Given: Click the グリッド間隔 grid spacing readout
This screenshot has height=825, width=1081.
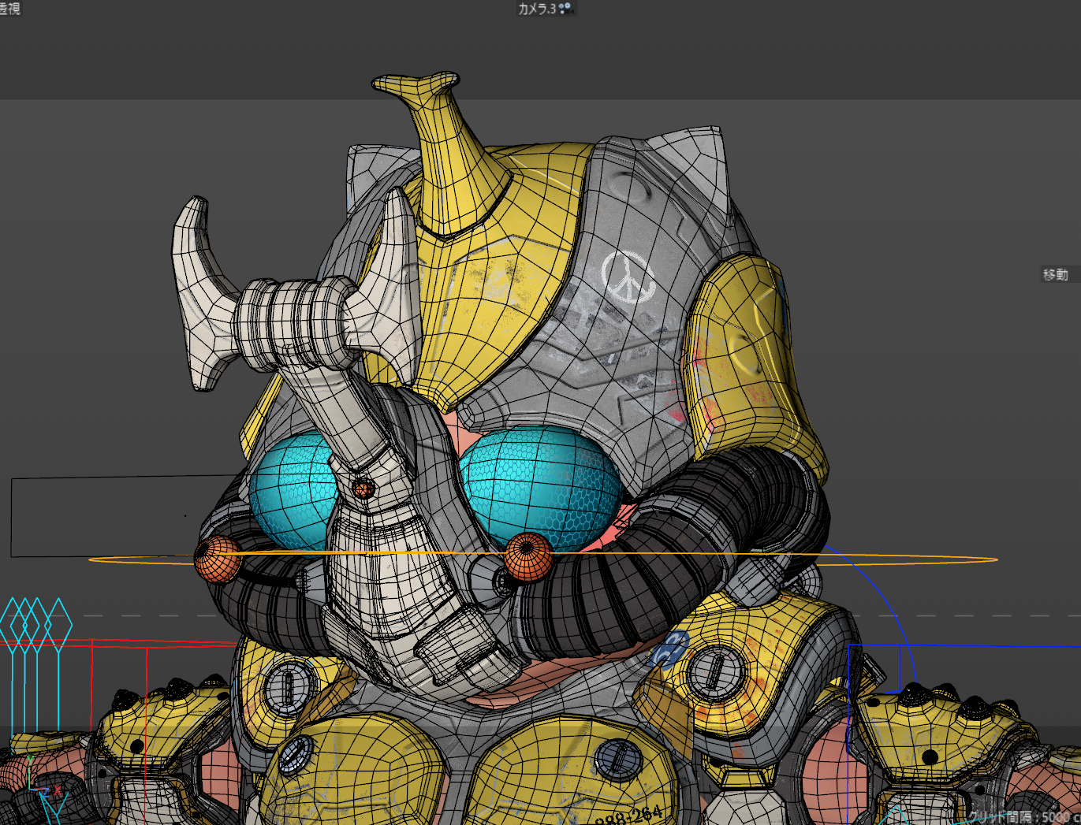Looking at the screenshot, I should (1024, 817).
